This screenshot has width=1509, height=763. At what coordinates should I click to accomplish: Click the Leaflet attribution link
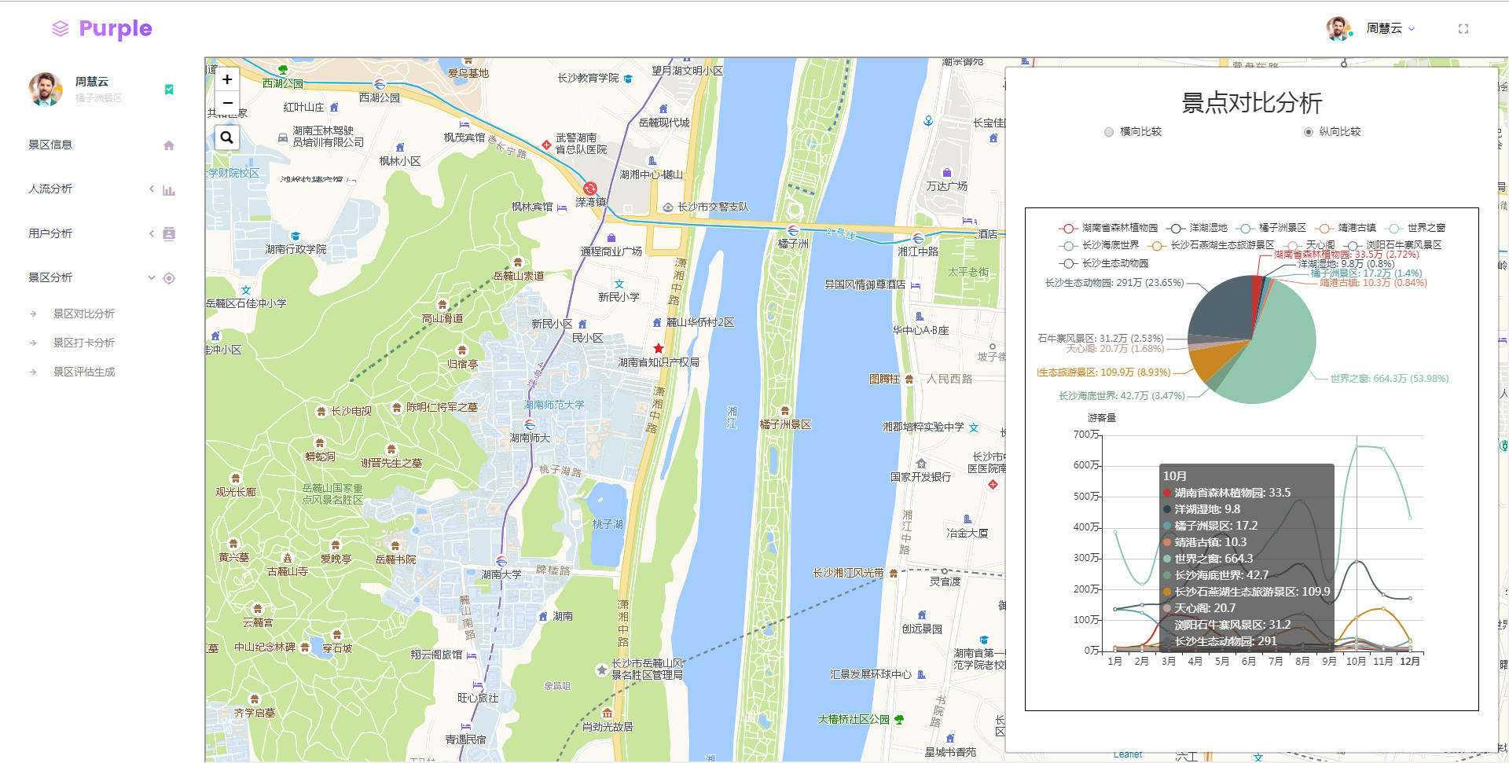click(1128, 755)
